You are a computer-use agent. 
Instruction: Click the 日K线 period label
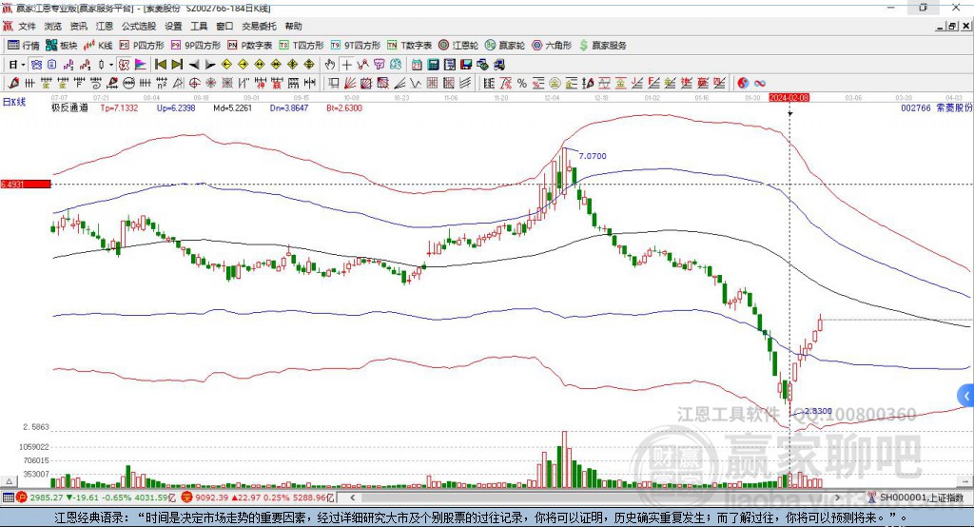[14, 102]
